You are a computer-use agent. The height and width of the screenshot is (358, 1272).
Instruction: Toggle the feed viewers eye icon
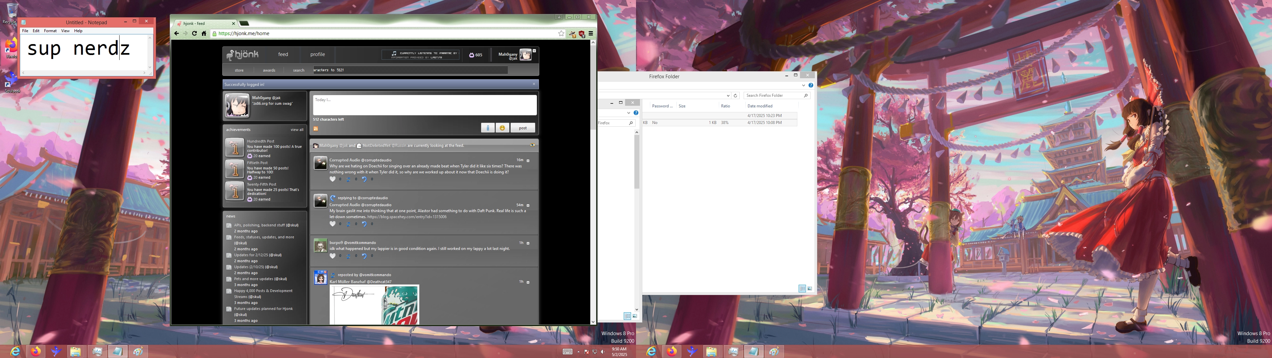532,146
